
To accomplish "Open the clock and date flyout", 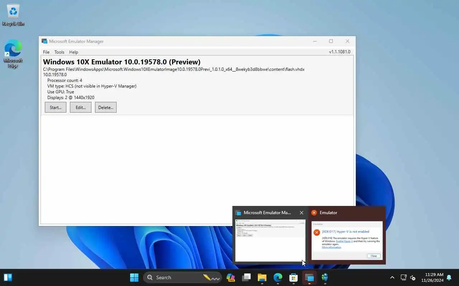I will (x=432, y=277).
